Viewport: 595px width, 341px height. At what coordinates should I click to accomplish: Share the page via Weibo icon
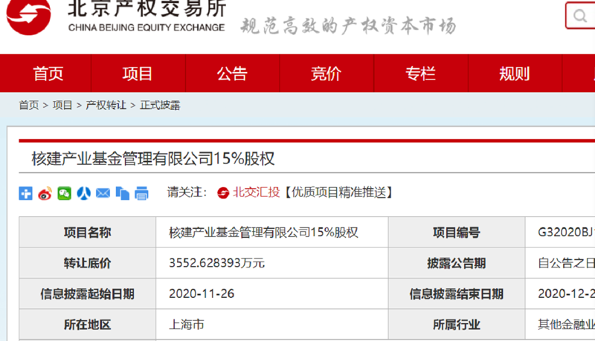pos(45,193)
